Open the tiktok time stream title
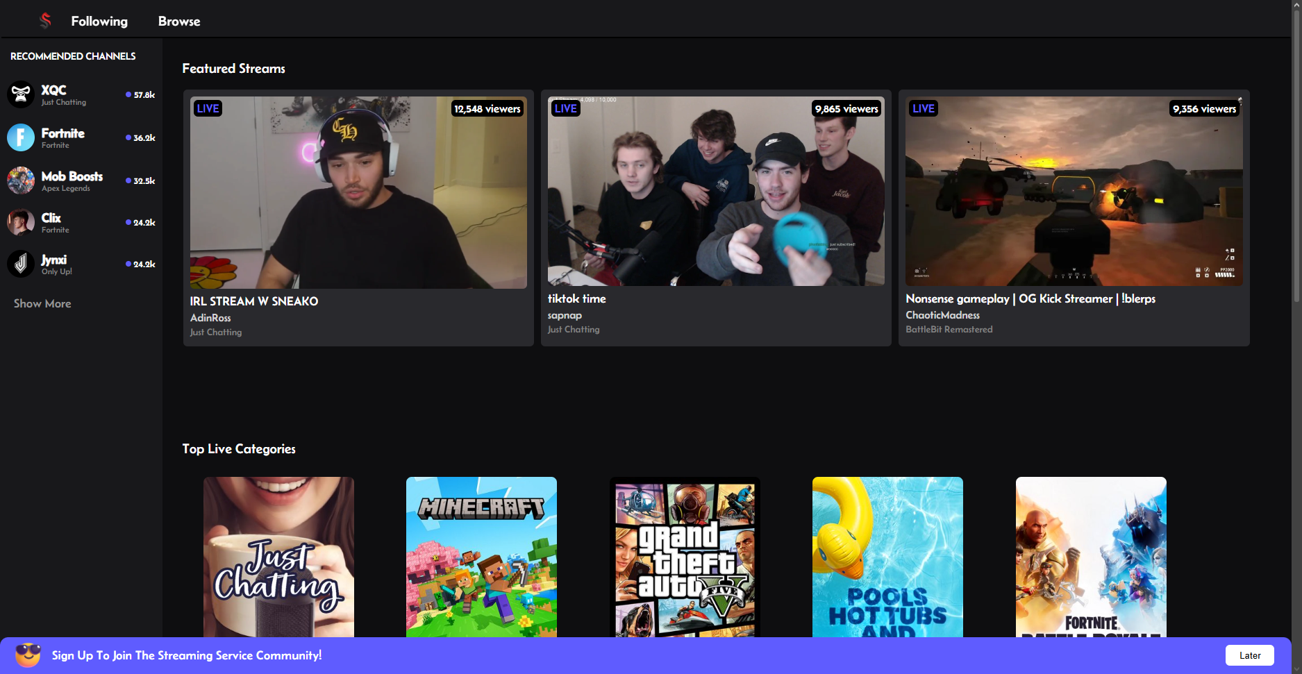This screenshot has height=674, width=1302. point(576,298)
